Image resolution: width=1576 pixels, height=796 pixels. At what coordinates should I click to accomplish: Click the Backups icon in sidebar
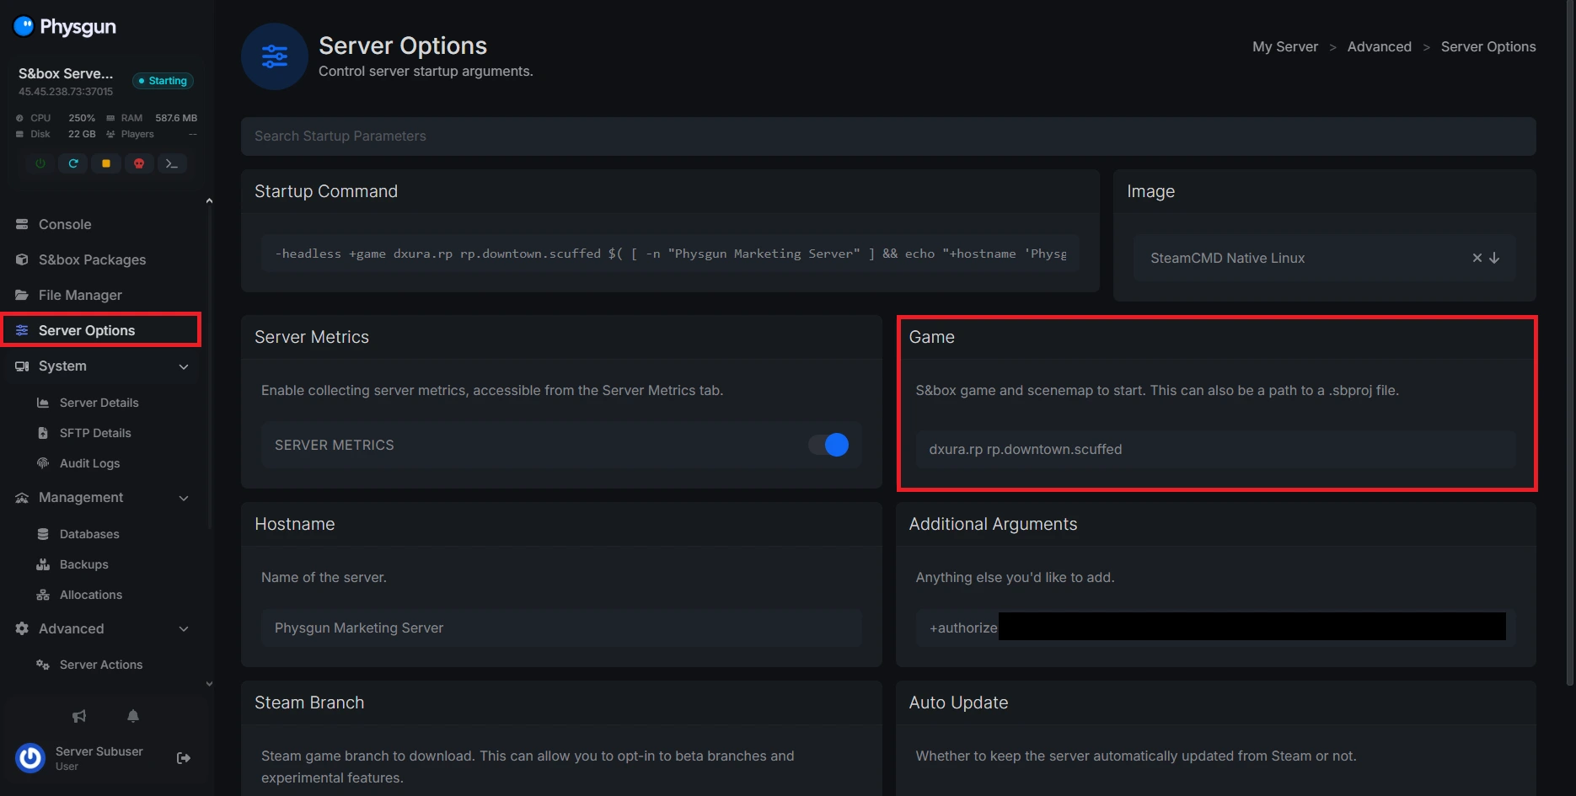click(43, 564)
